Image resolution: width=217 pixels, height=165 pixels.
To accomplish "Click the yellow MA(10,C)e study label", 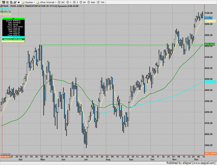I will click(6, 14).
